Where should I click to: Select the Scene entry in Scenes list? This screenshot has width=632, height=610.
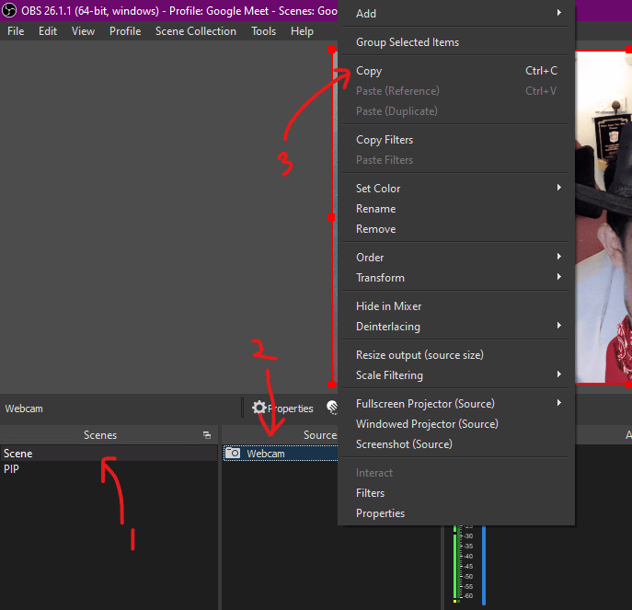(109, 454)
